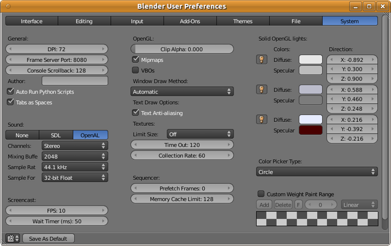391x246 pixels.
Task: Click color stop index field 0
Action: pos(321,205)
